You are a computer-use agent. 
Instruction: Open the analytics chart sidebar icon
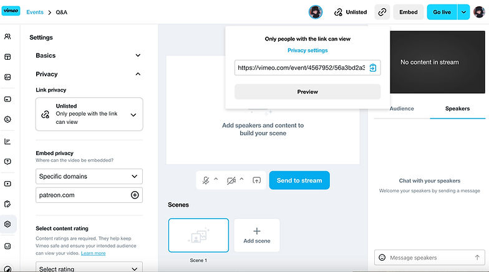click(x=7, y=141)
